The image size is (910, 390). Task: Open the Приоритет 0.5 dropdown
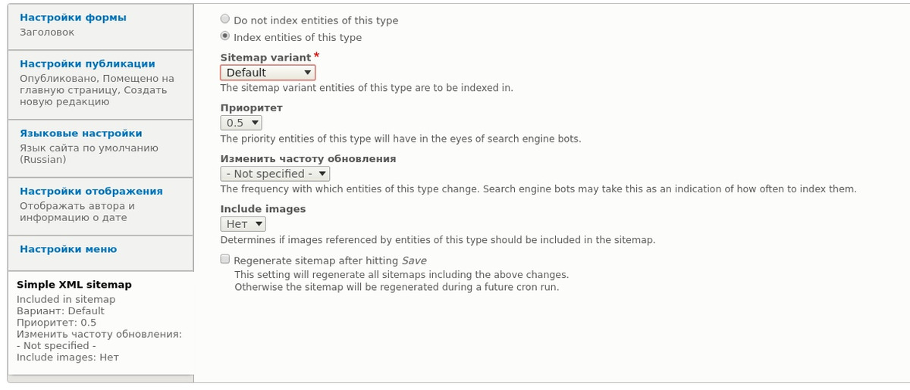point(241,123)
